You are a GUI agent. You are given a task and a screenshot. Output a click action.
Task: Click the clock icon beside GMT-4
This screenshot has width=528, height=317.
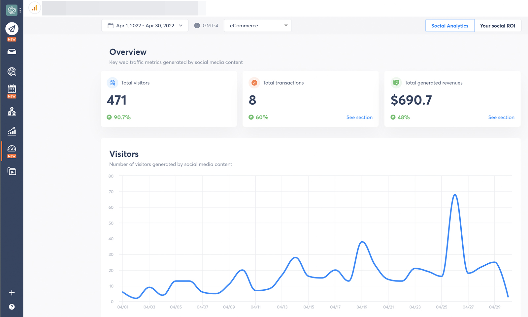(x=197, y=26)
